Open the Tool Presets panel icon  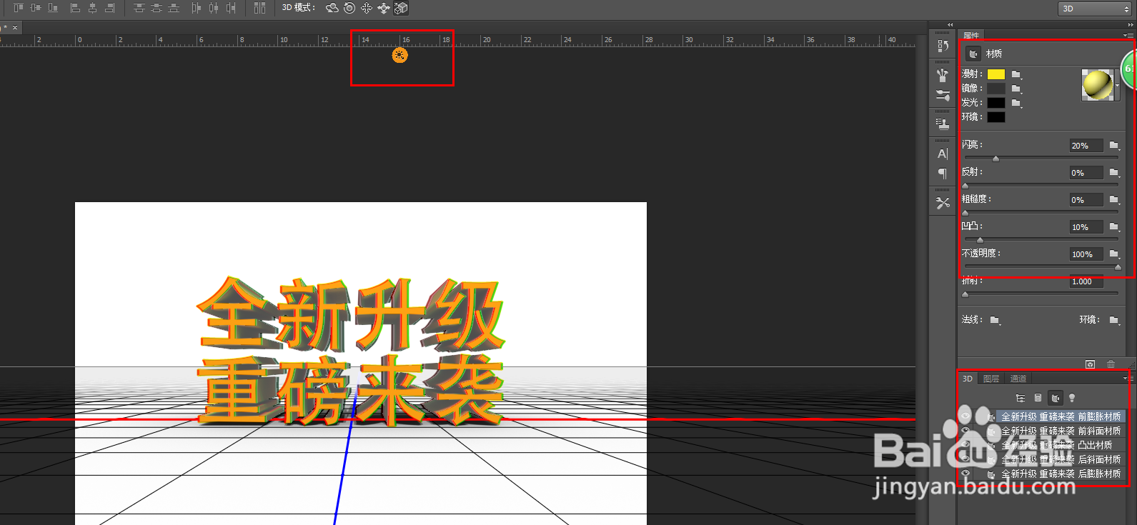[x=943, y=203]
